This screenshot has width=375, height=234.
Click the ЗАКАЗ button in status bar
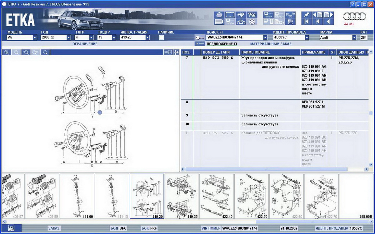tap(54, 228)
